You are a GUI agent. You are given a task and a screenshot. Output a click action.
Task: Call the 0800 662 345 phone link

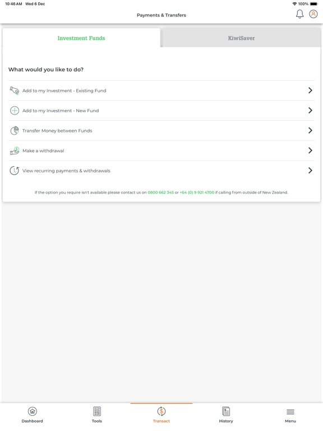pos(161,192)
